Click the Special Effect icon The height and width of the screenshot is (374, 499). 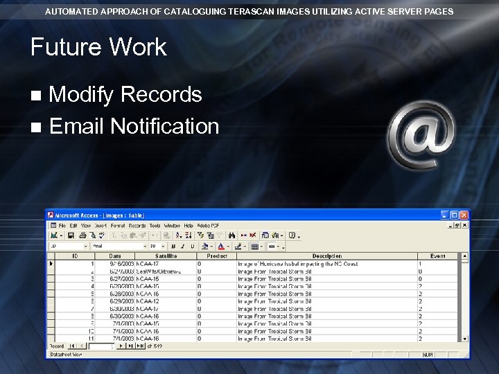click(272, 247)
